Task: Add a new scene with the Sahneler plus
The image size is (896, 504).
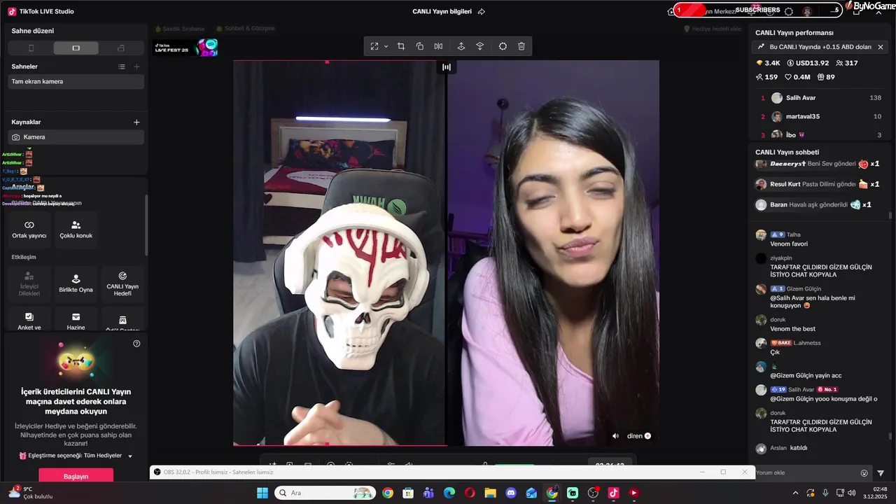Action: (136, 66)
